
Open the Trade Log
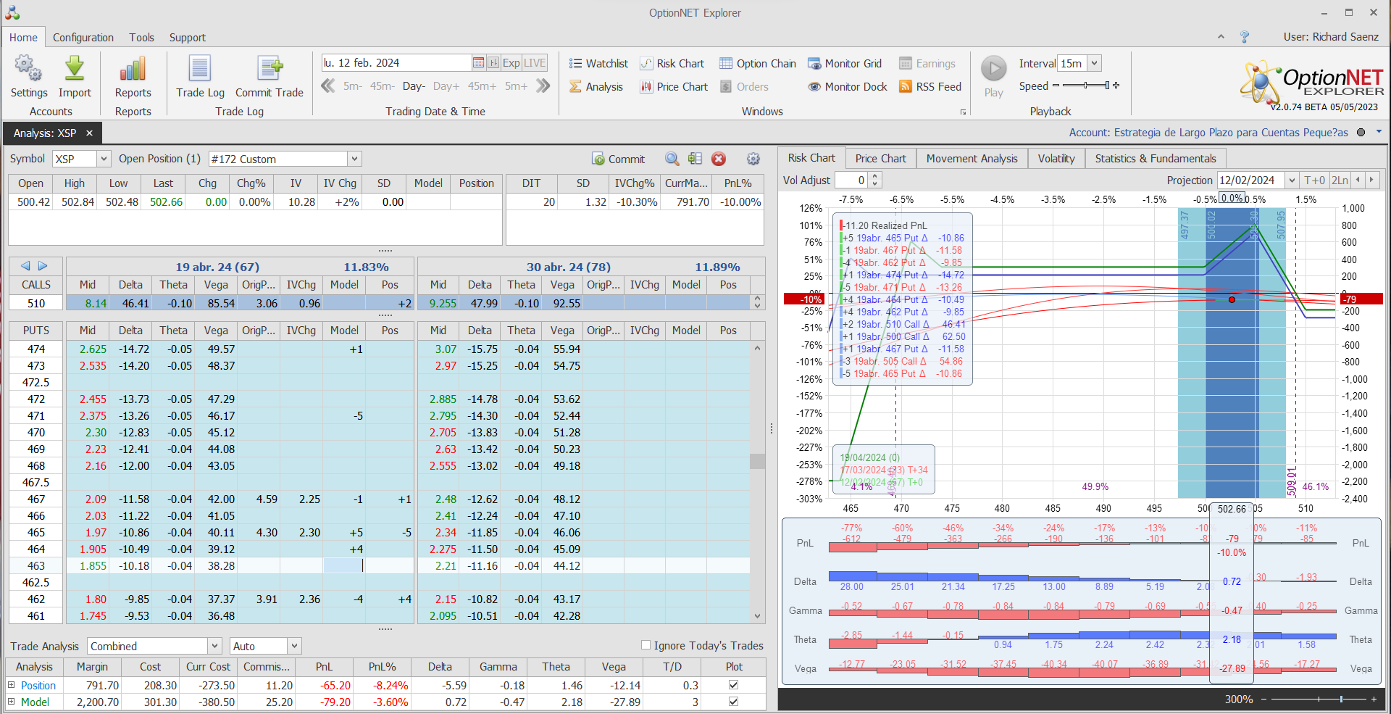click(x=200, y=77)
